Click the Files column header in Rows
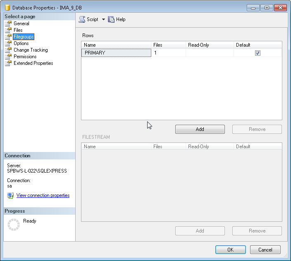291x261 pixels. (x=158, y=45)
